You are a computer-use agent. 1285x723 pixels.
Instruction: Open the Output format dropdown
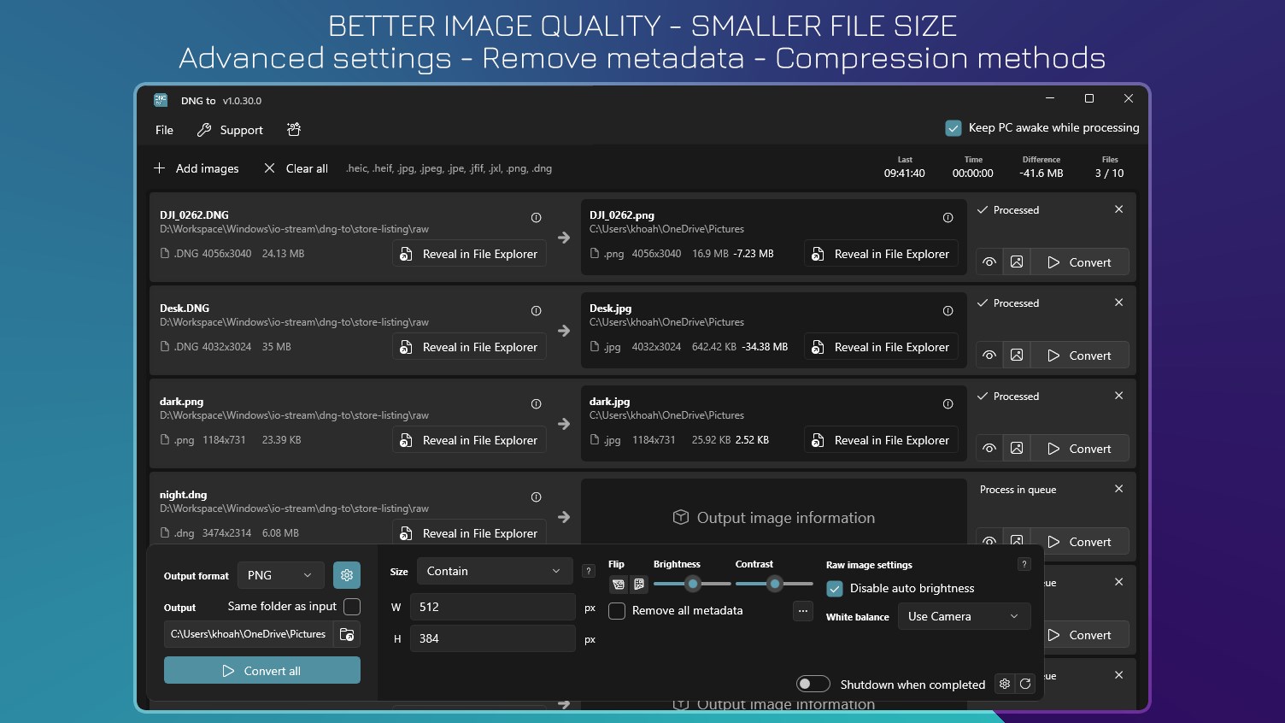pyautogui.click(x=280, y=575)
